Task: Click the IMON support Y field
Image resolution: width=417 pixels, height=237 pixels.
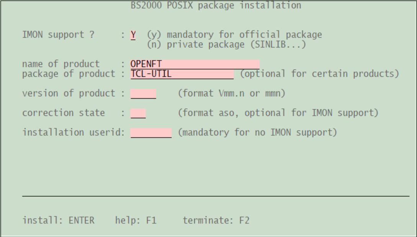Action: 133,35
